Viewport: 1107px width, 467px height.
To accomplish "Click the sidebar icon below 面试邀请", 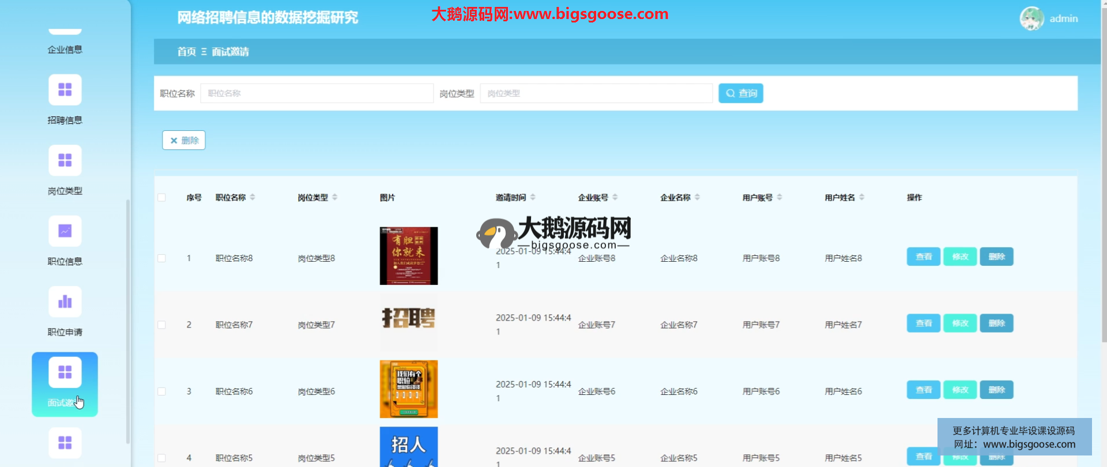I will (x=65, y=443).
